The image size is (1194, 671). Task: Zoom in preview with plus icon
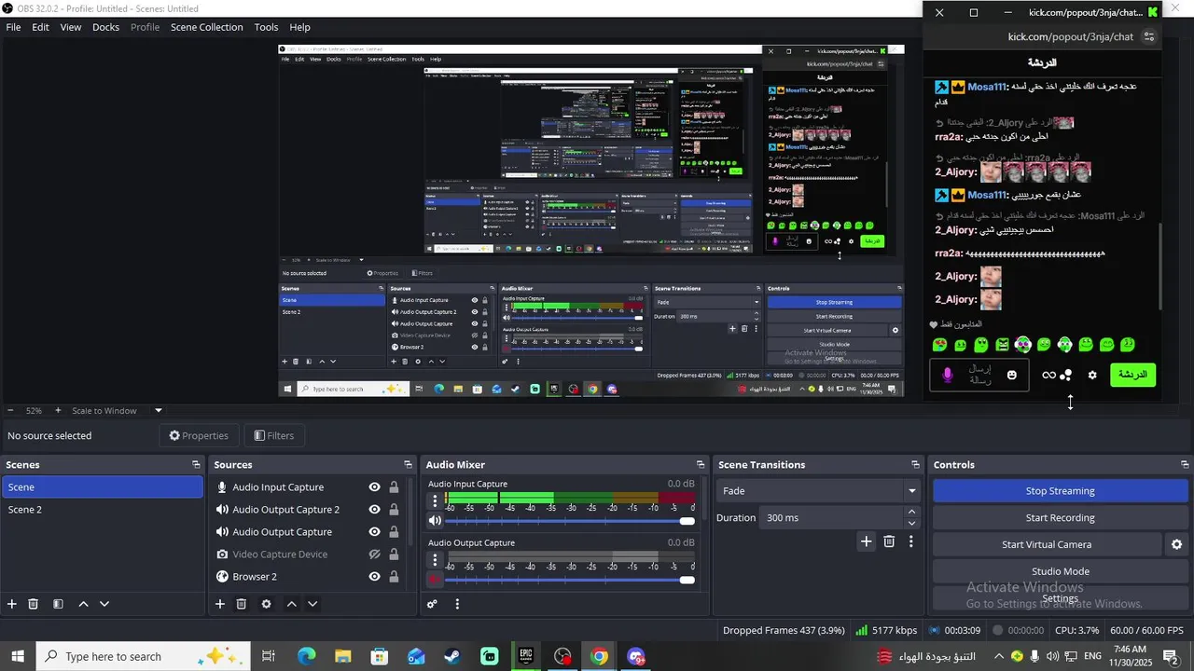(x=58, y=410)
